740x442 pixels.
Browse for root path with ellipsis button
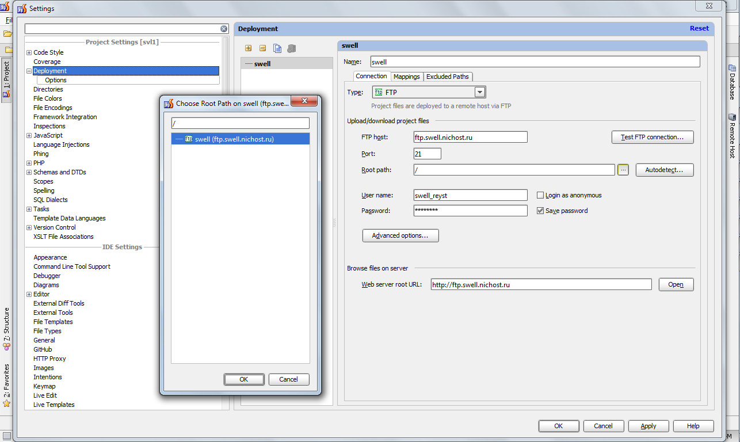click(x=623, y=170)
